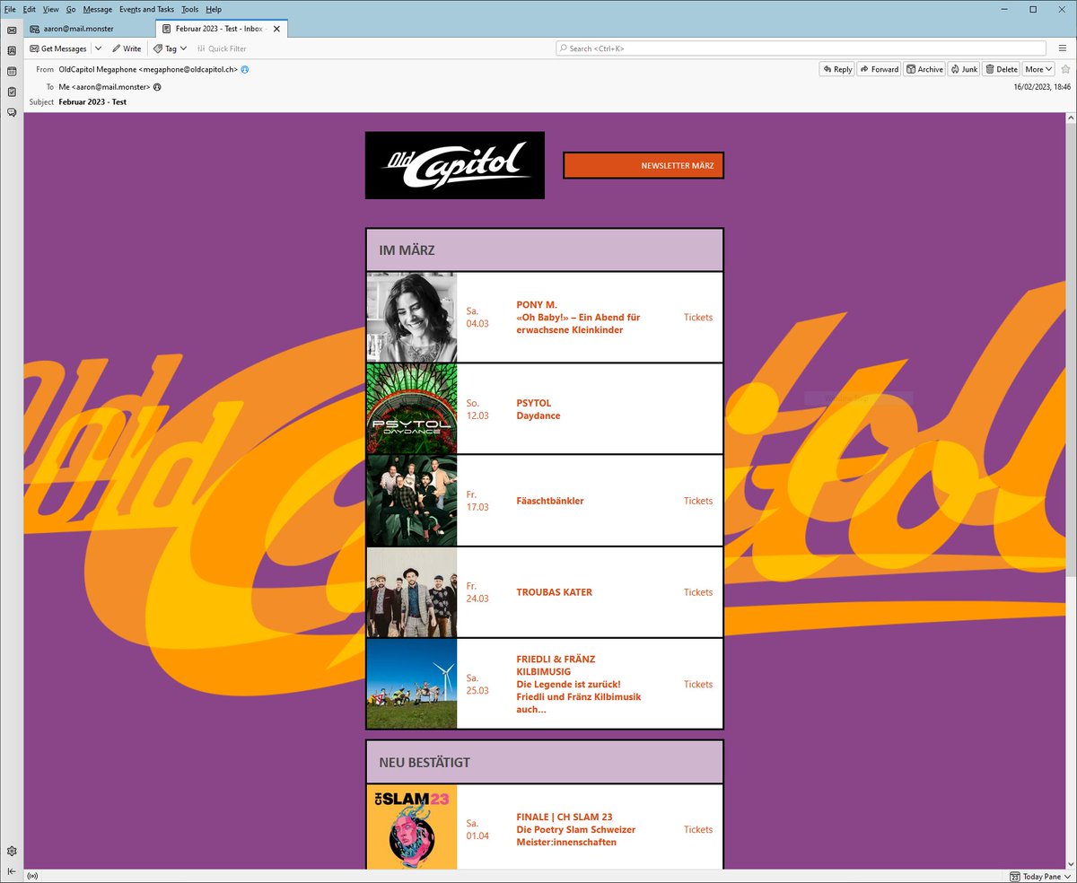Open the application hamburger menu
Screen dimensions: 1077x883
click(1062, 48)
